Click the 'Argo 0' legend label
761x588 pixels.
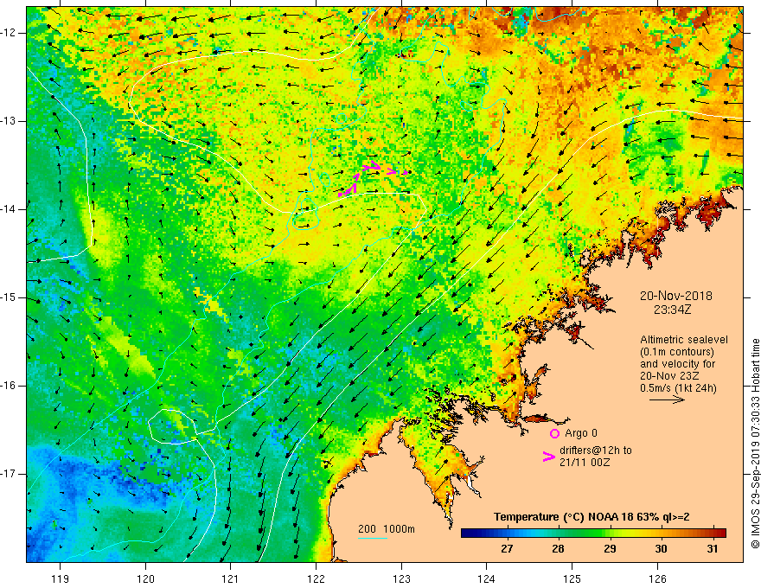[581, 433]
